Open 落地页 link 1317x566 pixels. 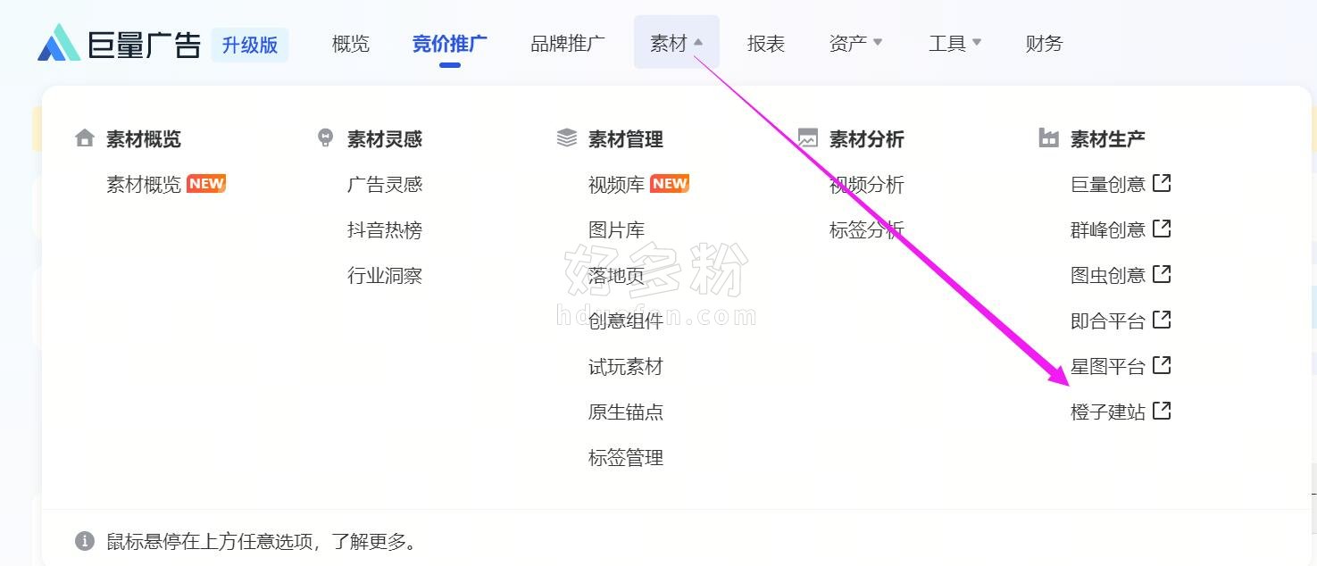[x=616, y=276]
